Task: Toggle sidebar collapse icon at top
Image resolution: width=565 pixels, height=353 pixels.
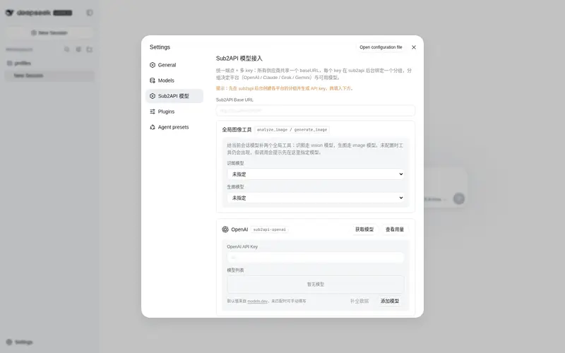Action: 90,13
